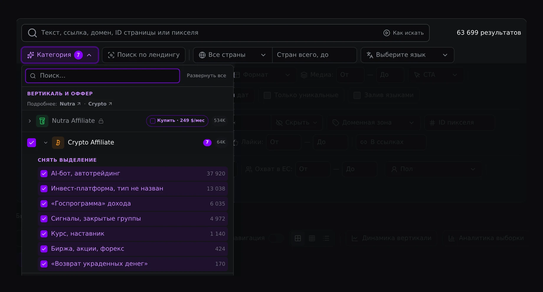Expand the Nutra Affiliate tree row
This screenshot has height=292, width=543.
click(x=30, y=121)
